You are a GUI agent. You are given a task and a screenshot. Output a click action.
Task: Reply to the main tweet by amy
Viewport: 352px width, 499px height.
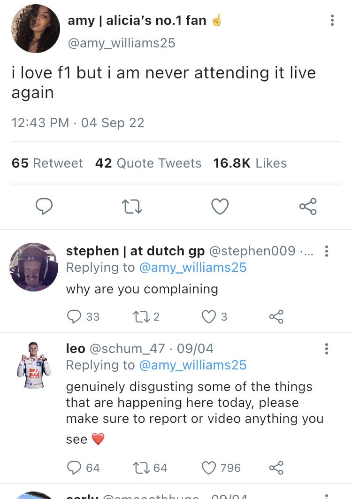click(x=44, y=207)
